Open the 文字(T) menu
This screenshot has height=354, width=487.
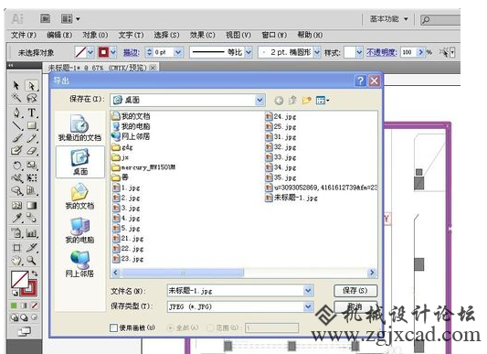pyautogui.click(x=131, y=35)
